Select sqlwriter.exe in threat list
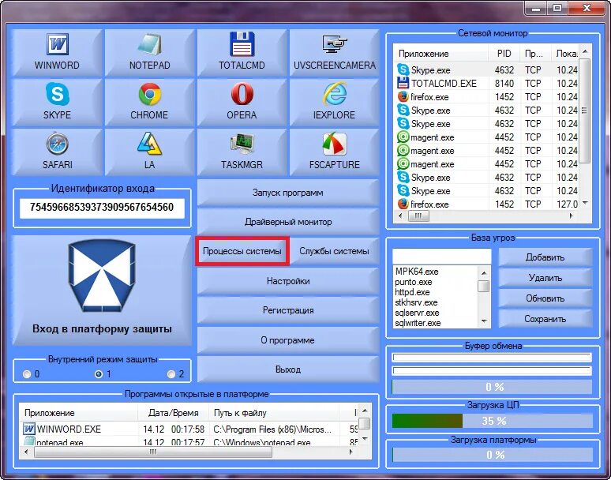Viewport: 611px width, 480px height. [x=436, y=323]
